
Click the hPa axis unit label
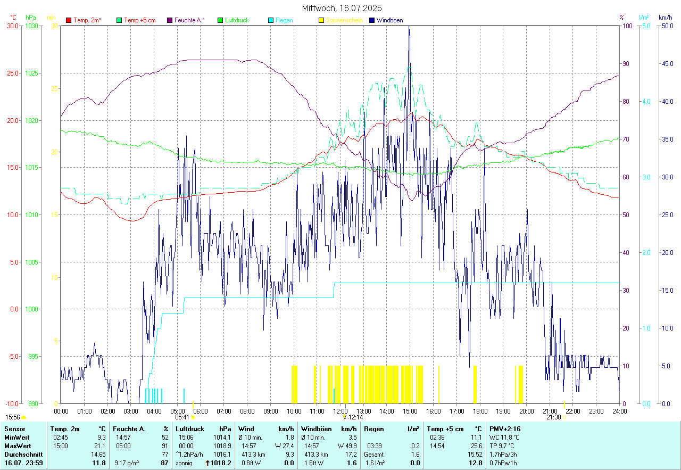tap(31, 18)
